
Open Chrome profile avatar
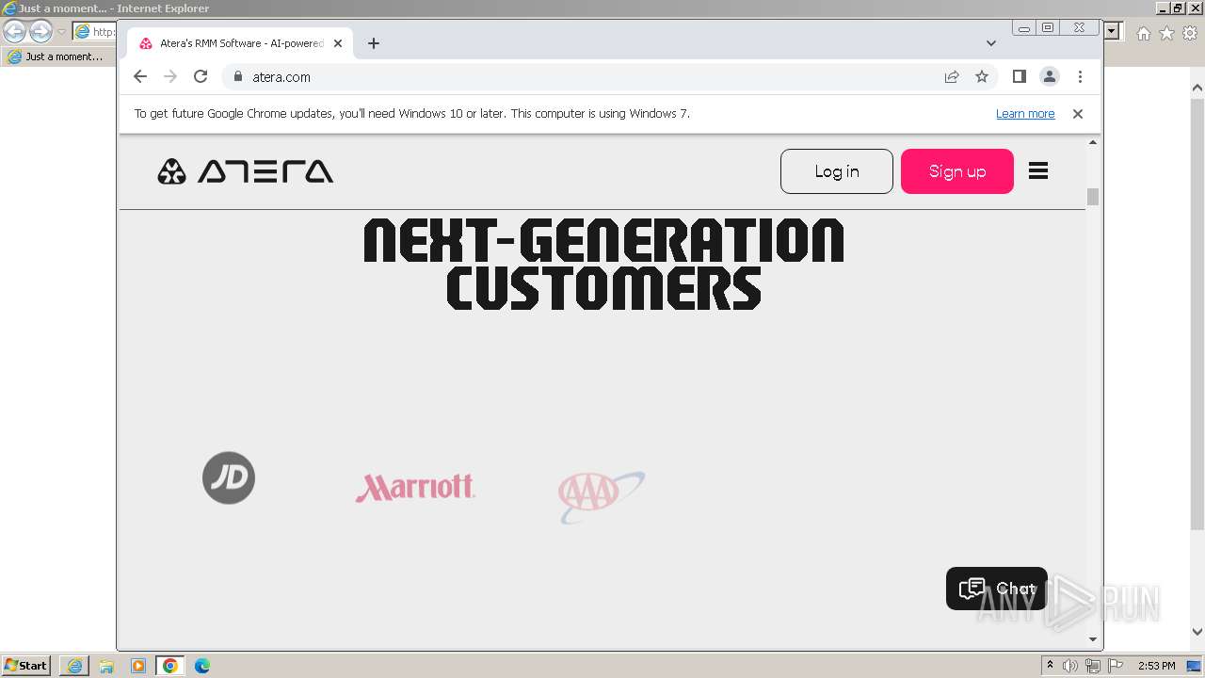[1050, 77]
